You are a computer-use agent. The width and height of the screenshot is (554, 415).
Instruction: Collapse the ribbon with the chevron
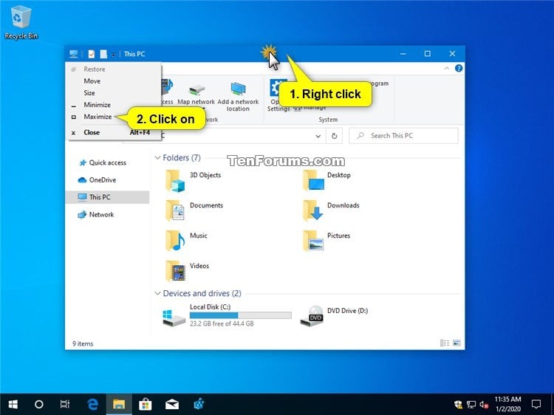(x=447, y=69)
